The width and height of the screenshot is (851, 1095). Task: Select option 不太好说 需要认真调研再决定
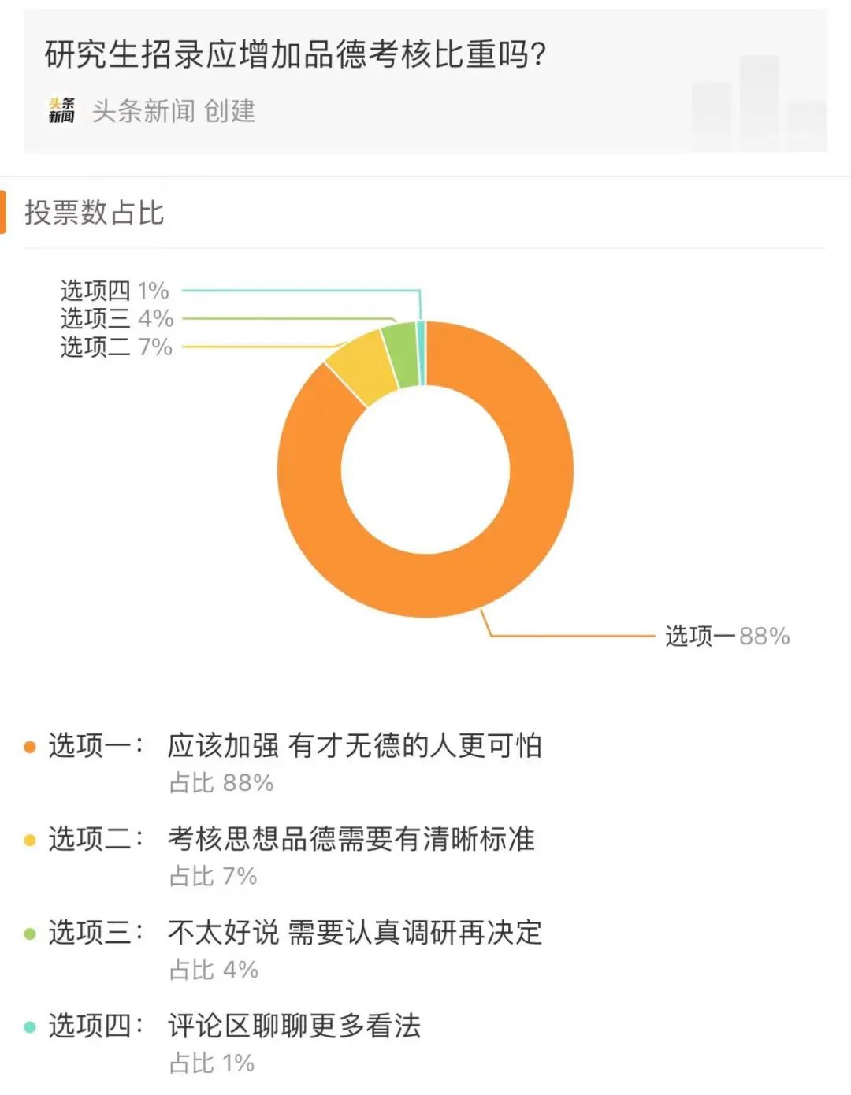[x=355, y=933]
